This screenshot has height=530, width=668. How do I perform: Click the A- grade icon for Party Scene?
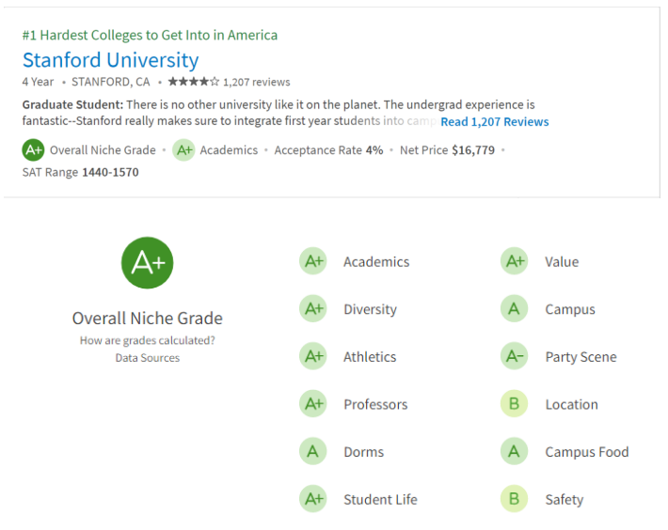(x=514, y=356)
